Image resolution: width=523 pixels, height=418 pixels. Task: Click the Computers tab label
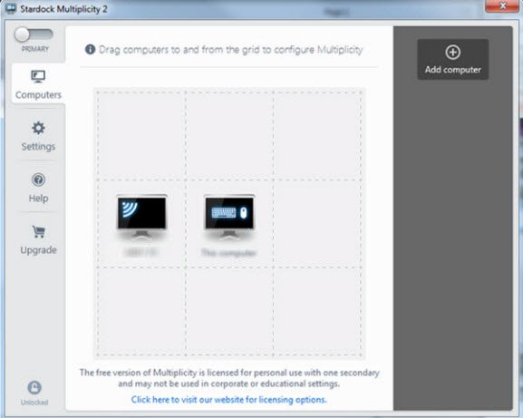[x=38, y=94]
